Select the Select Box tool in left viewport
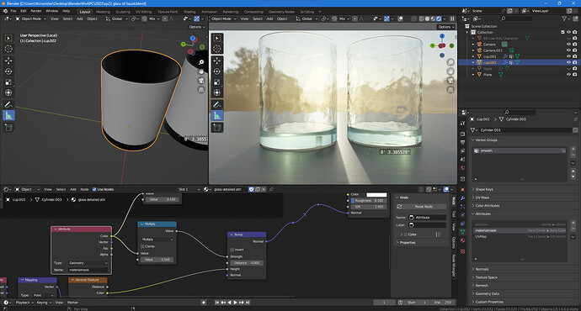581x311 pixels. coord(8,38)
